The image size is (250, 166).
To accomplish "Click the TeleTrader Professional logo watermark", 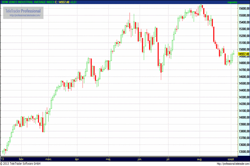I will tap(24, 11).
